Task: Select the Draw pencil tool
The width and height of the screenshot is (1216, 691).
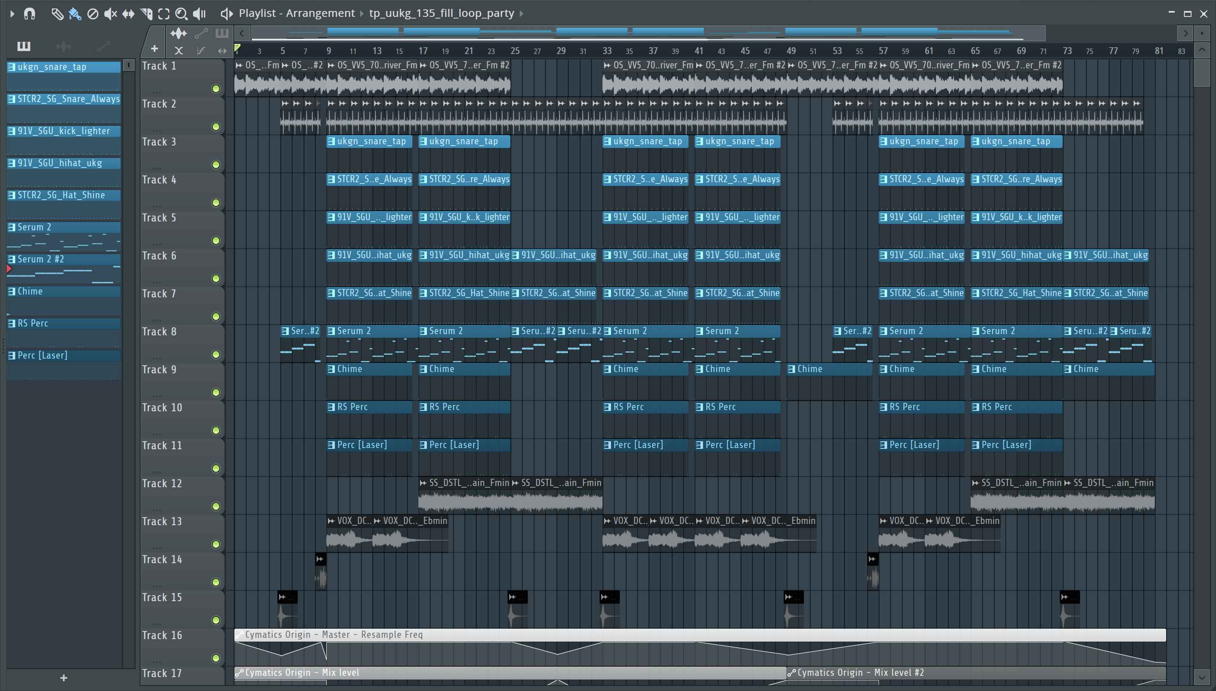Action: (x=57, y=14)
